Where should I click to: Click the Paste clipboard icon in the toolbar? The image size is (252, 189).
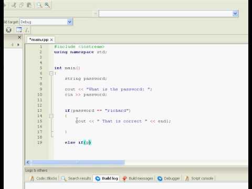(29, 5)
